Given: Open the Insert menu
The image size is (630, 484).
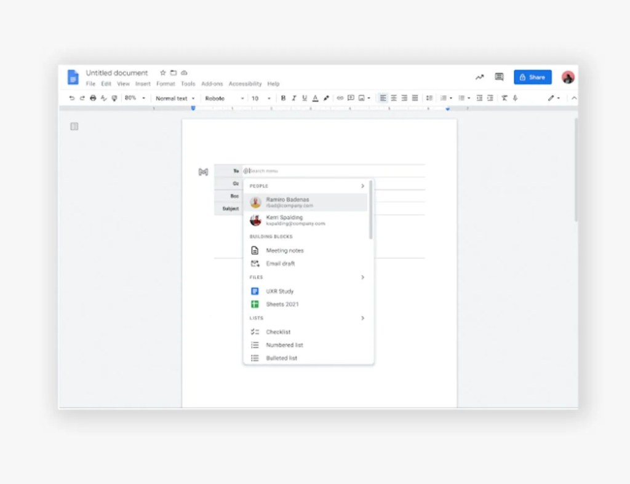Looking at the screenshot, I should [143, 84].
